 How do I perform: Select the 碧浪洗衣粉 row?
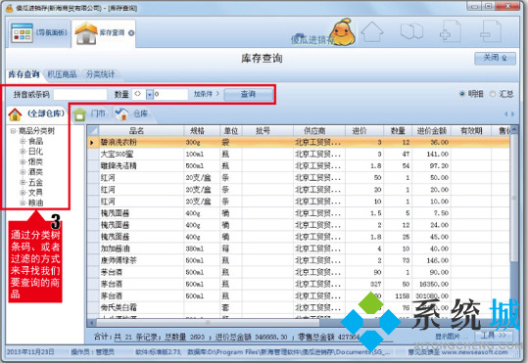pyautogui.click(x=299, y=142)
